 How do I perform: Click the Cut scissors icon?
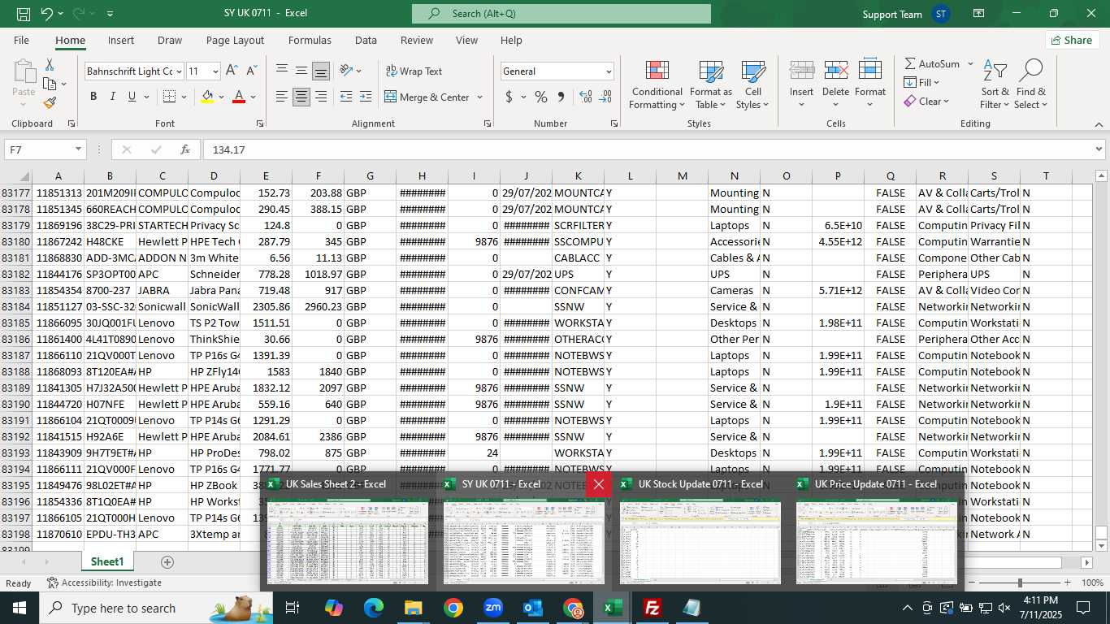click(x=50, y=65)
